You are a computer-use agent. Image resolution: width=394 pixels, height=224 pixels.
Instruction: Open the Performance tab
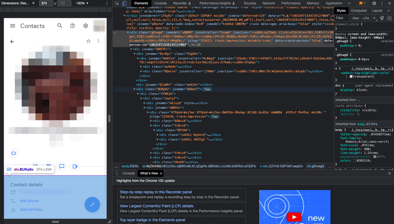pyautogui.click(x=291, y=3)
